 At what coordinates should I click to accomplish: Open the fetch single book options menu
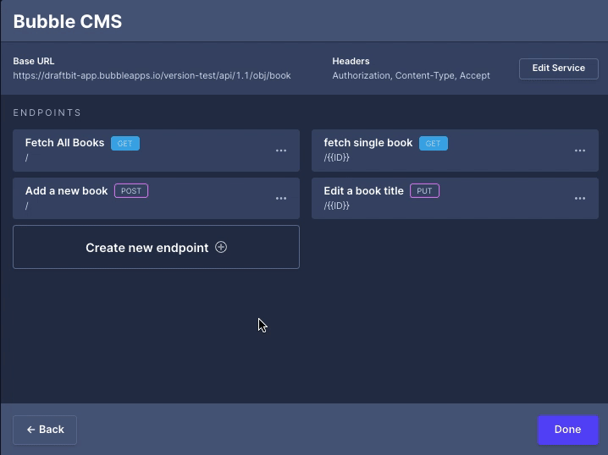tap(580, 151)
